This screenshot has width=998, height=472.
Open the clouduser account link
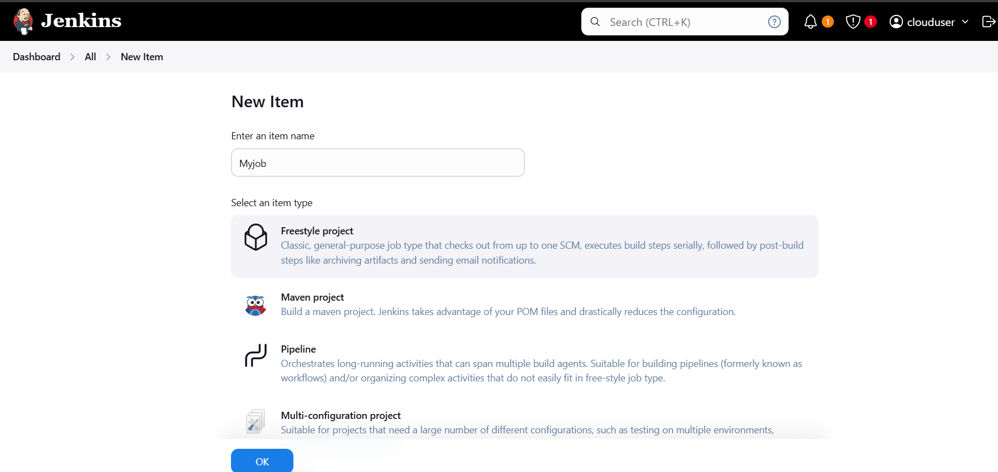(931, 22)
